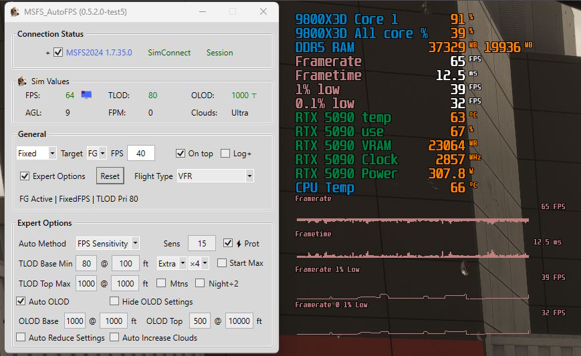Viewport: 581px width, 356px height.
Task: Click the RTX 5090 VRAM overlay line
Action: pyautogui.click(x=386, y=146)
